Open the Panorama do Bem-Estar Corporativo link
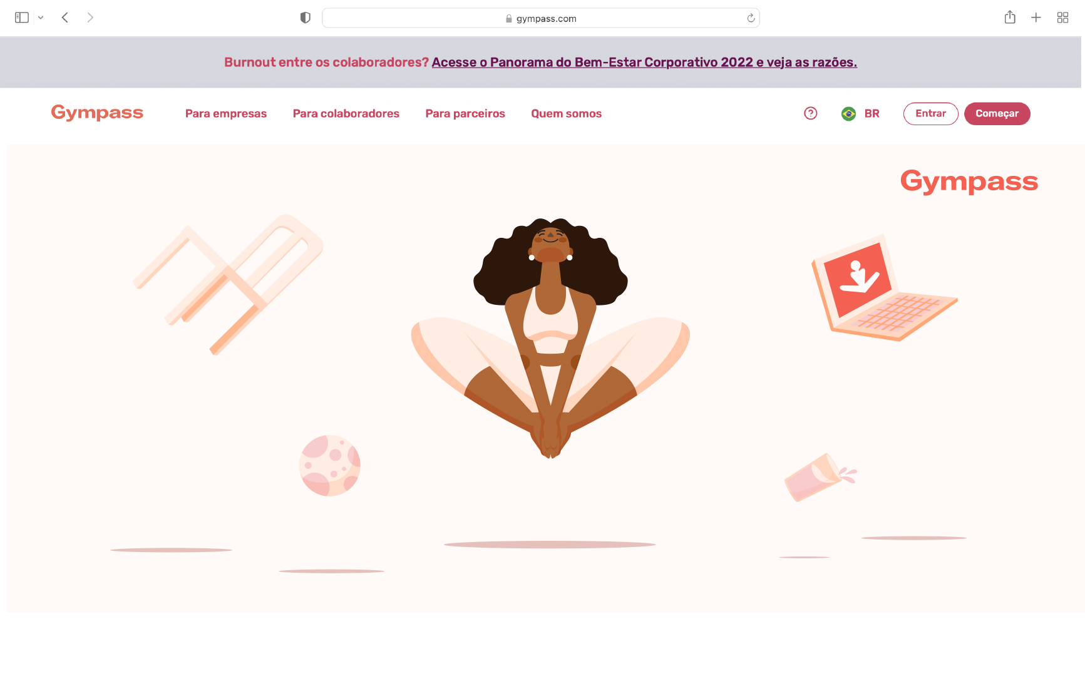Image resolution: width=1085 pixels, height=676 pixels. pyautogui.click(x=644, y=63)
